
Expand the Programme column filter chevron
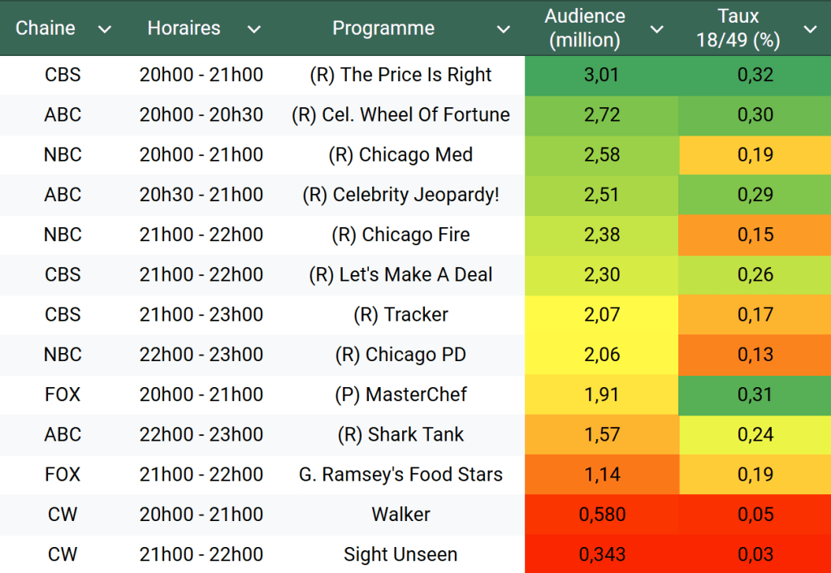click(x=504, y=29)
